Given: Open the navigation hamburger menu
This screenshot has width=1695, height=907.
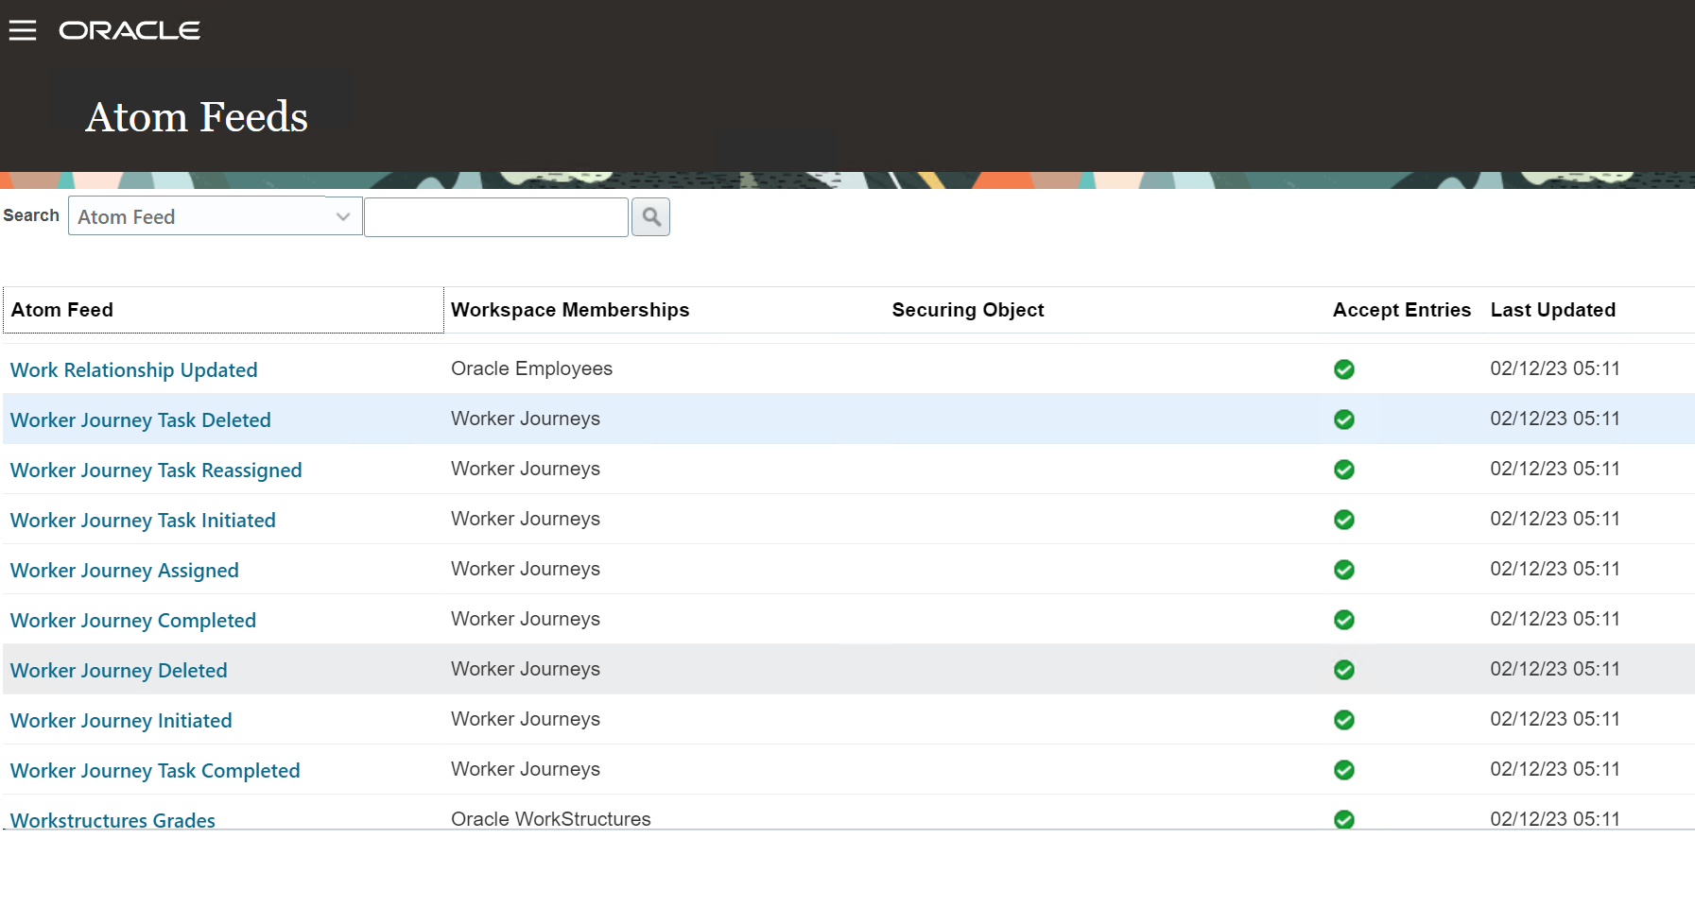Looking at the screenshot, I should pos(23,29).
